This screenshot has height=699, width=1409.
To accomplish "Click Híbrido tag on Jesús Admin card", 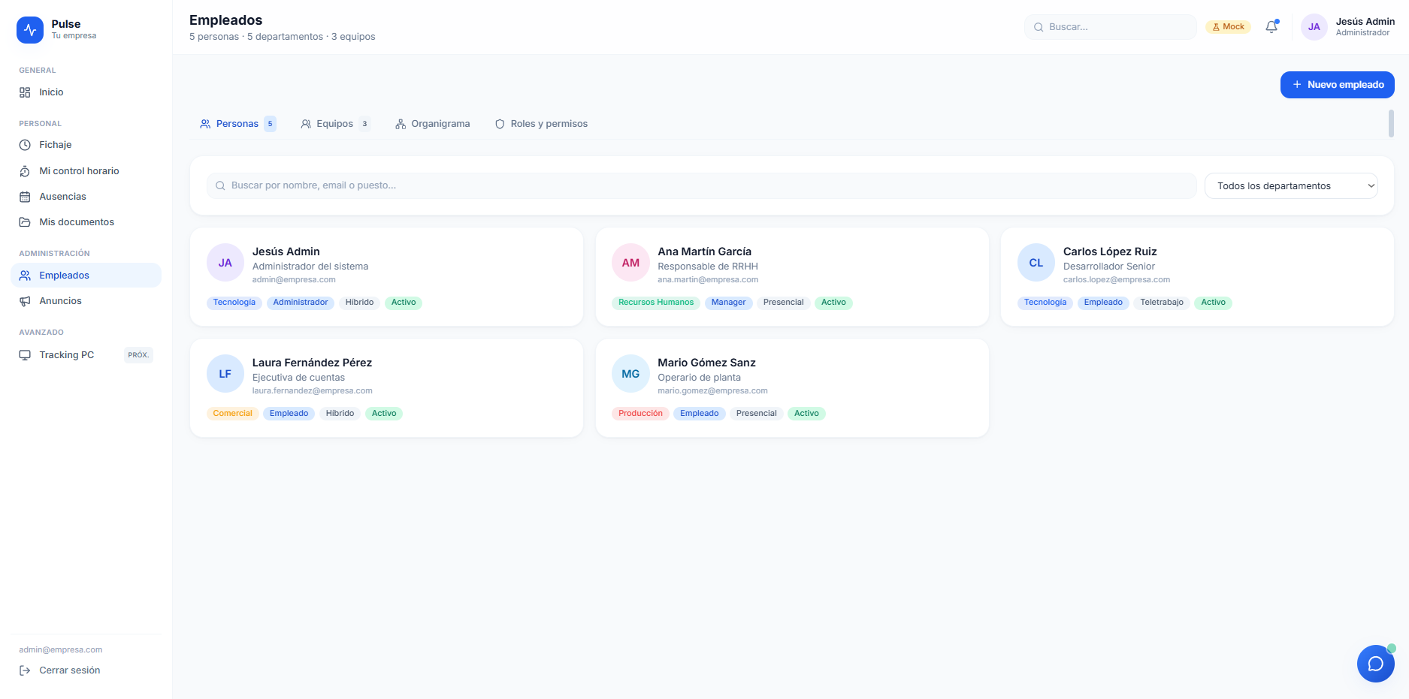I will pyautogui.click(x=359, y=303).
